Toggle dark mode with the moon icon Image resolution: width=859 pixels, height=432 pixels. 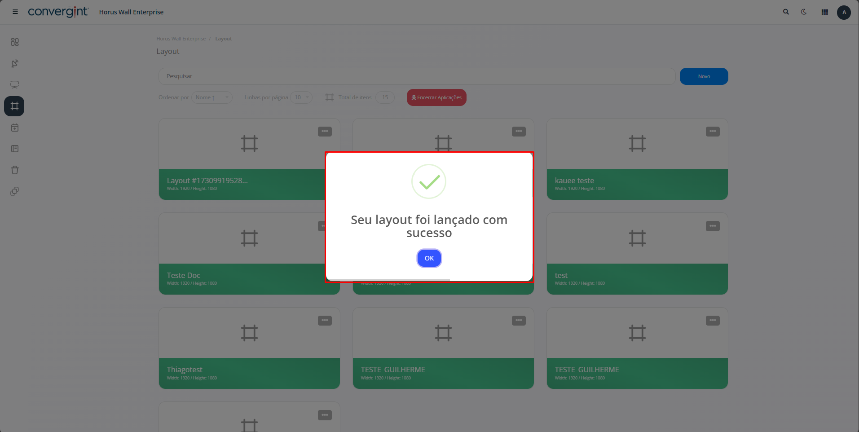tap(804, 12)
